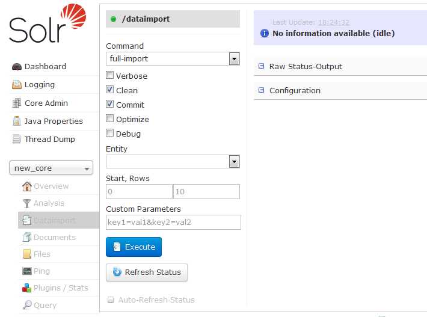
Task: Click the /dataimport handler header
Action: point(173,19)
